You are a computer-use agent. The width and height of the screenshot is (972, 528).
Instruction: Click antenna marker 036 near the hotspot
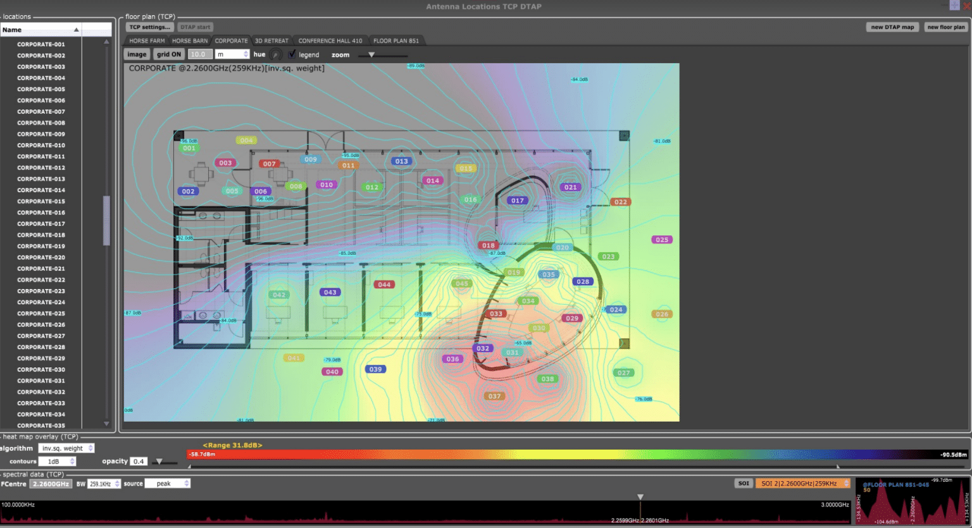coord(452,359)
